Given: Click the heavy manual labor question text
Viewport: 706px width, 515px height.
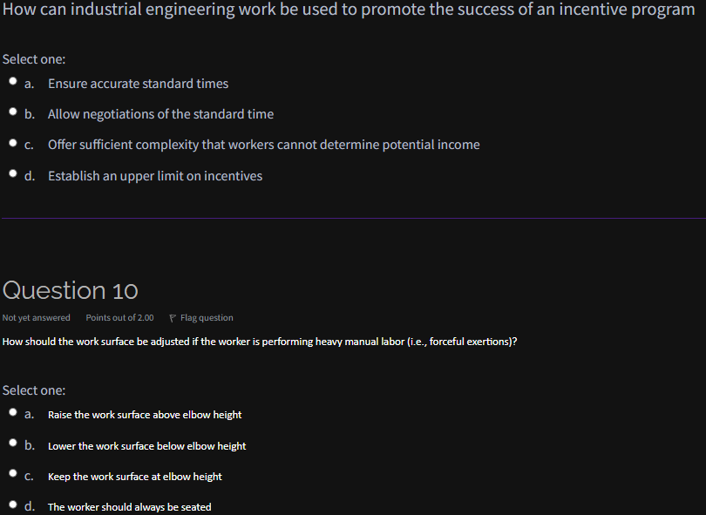Looking at the screenshot, I should tap(259, 341).
